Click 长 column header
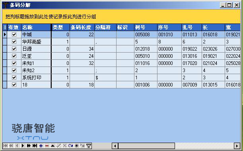The width and height of the screenshot is (243, 151). coord(214,27)
